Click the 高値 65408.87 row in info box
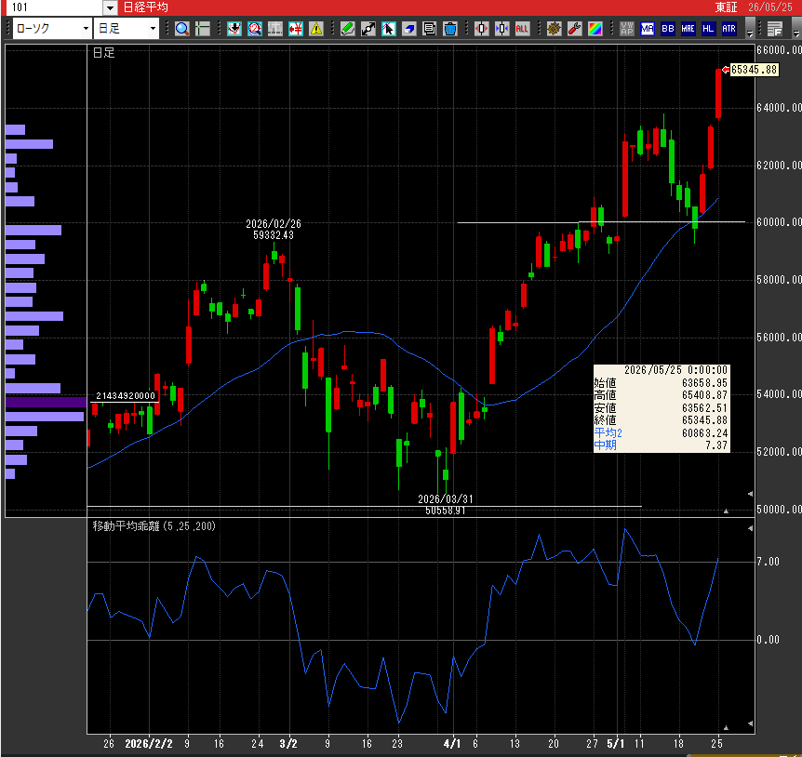The height and width of the screenshot is (757, 802). (661, 395)
